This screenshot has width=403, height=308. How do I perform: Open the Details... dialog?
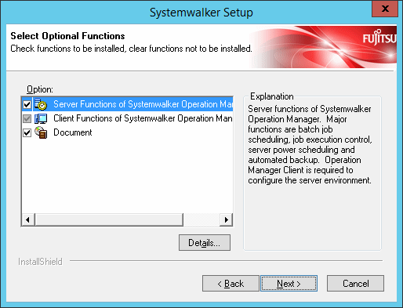205,243
